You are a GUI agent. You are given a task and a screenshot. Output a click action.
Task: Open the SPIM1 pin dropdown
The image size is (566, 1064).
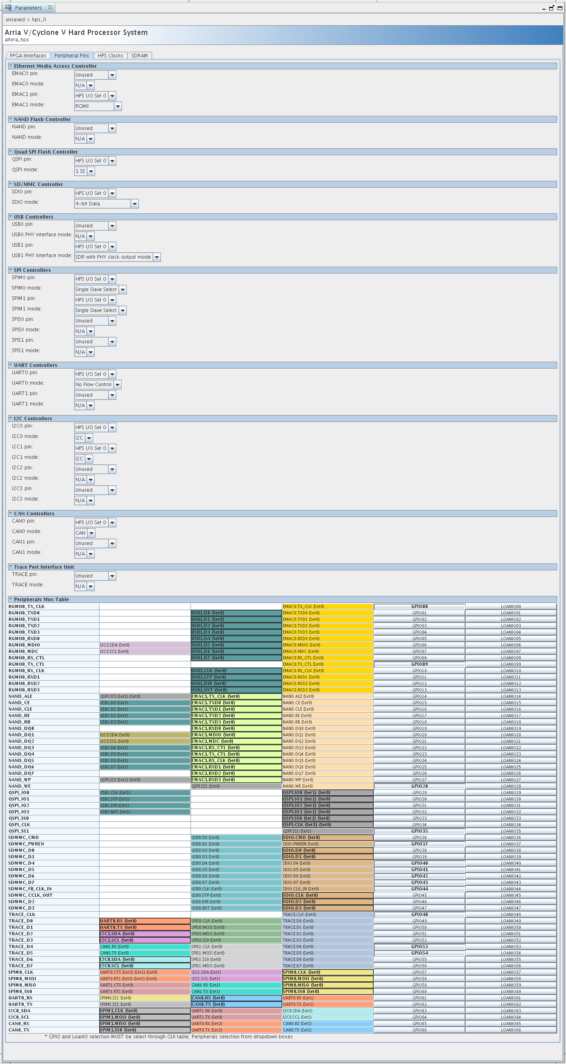point(95,300)
